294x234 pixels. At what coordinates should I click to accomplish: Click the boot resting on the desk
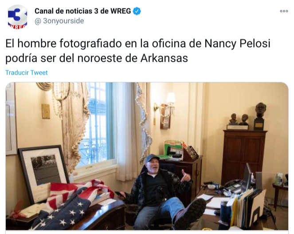190,213
